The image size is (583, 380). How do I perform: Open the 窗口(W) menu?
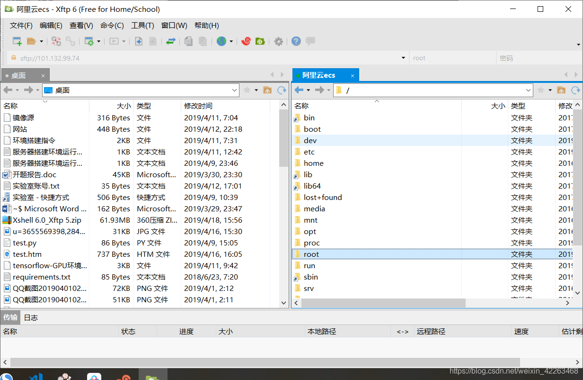click(x=174, y=26)
